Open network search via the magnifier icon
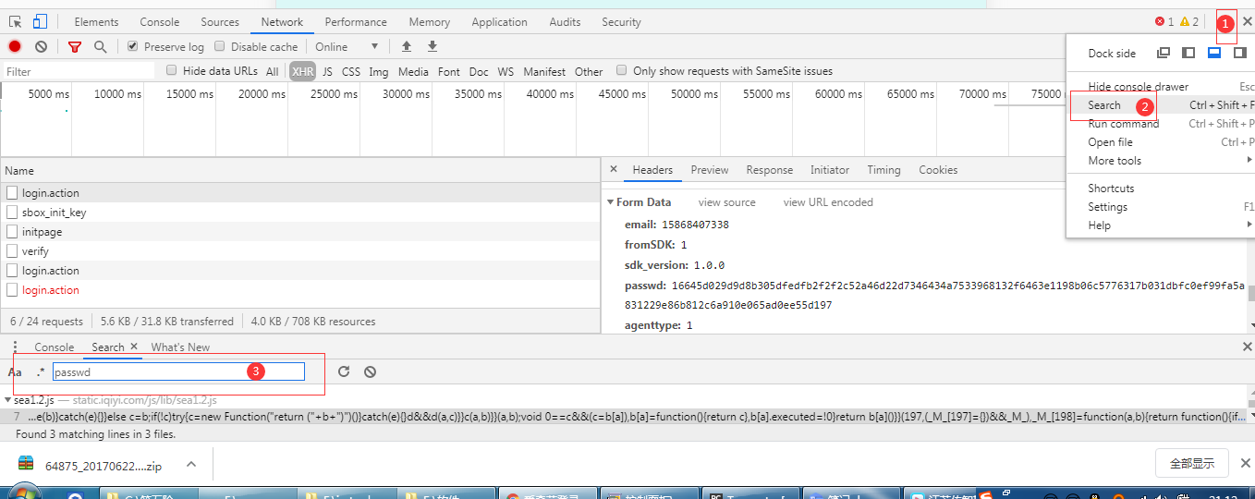Image resolution: width=1255 pixels, height=499 pixels. click(100, 46)
